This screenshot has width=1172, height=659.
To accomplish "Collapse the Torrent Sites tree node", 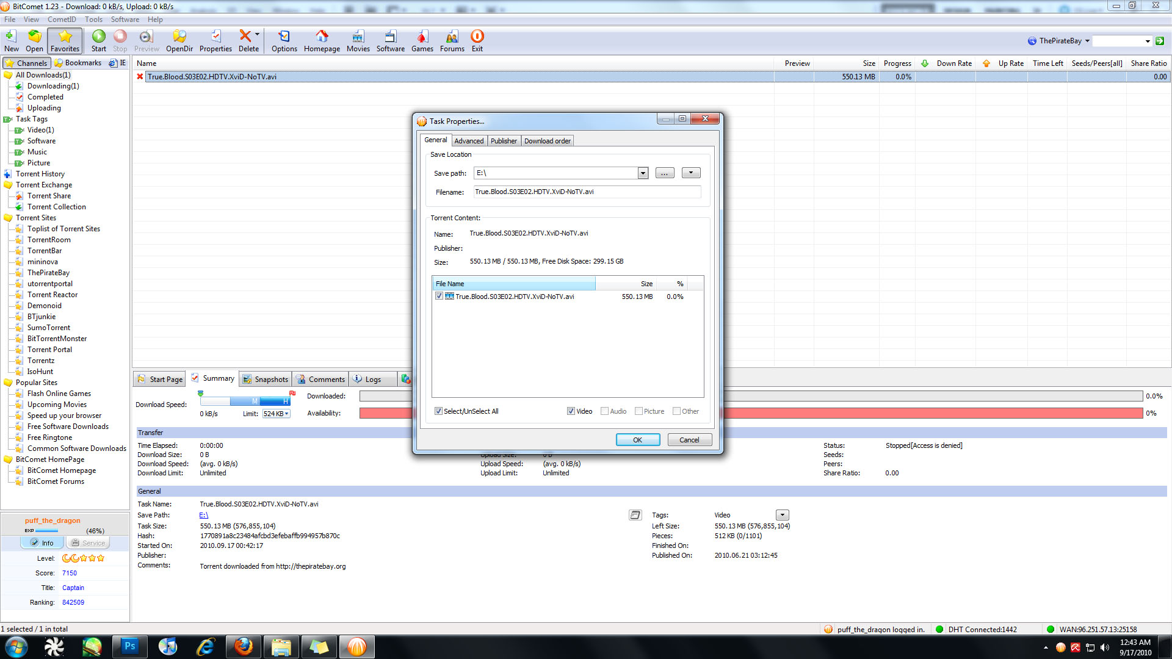I will (x=8, y=218).
